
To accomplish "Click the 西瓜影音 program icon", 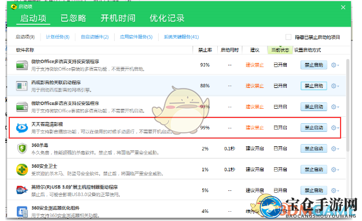I will coord(22,86).
